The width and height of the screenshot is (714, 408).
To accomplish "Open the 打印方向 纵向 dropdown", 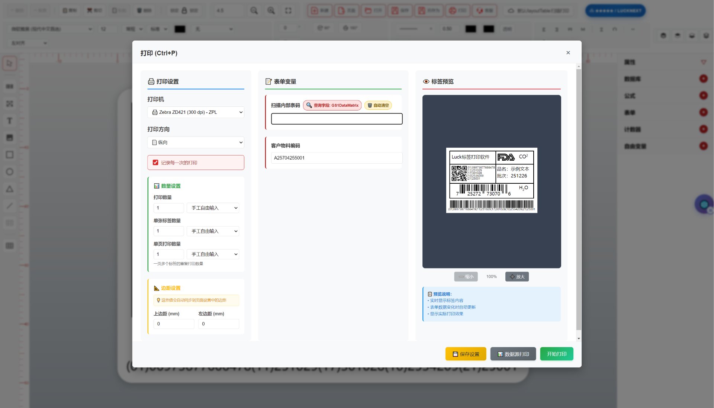I will tap(196, 142).
